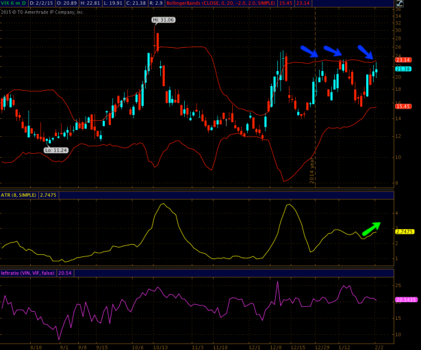Click the magenta 20.5435 leftratio value tag
Viewport: 421px width, 350px height.
[x=405, y=300]
